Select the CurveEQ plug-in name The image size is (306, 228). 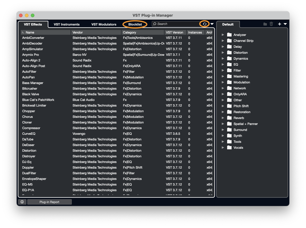click(x=29, y=134)
